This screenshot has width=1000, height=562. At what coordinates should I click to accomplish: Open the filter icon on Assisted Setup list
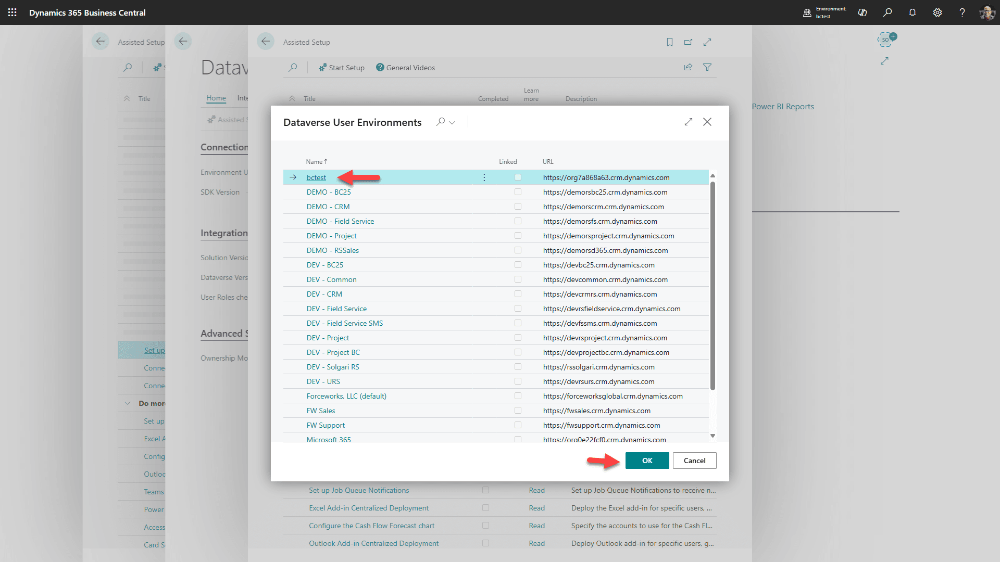(x=707, y=67)
